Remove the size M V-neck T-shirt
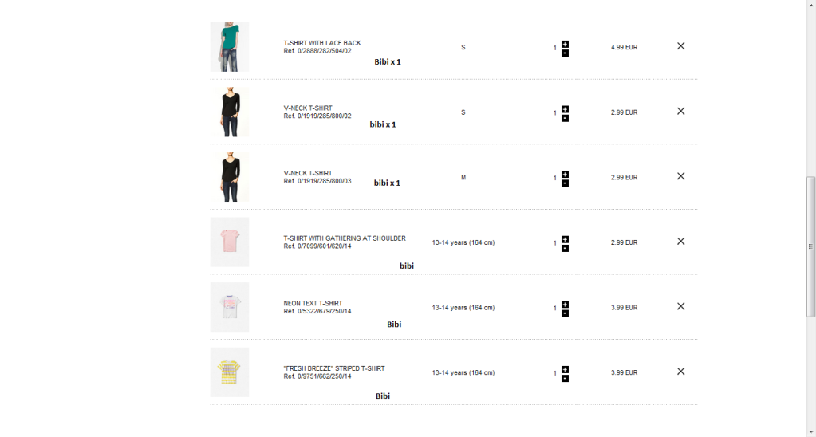Image resolution: width=816 pixels, height=437 pixels. [x=680, y=176]
